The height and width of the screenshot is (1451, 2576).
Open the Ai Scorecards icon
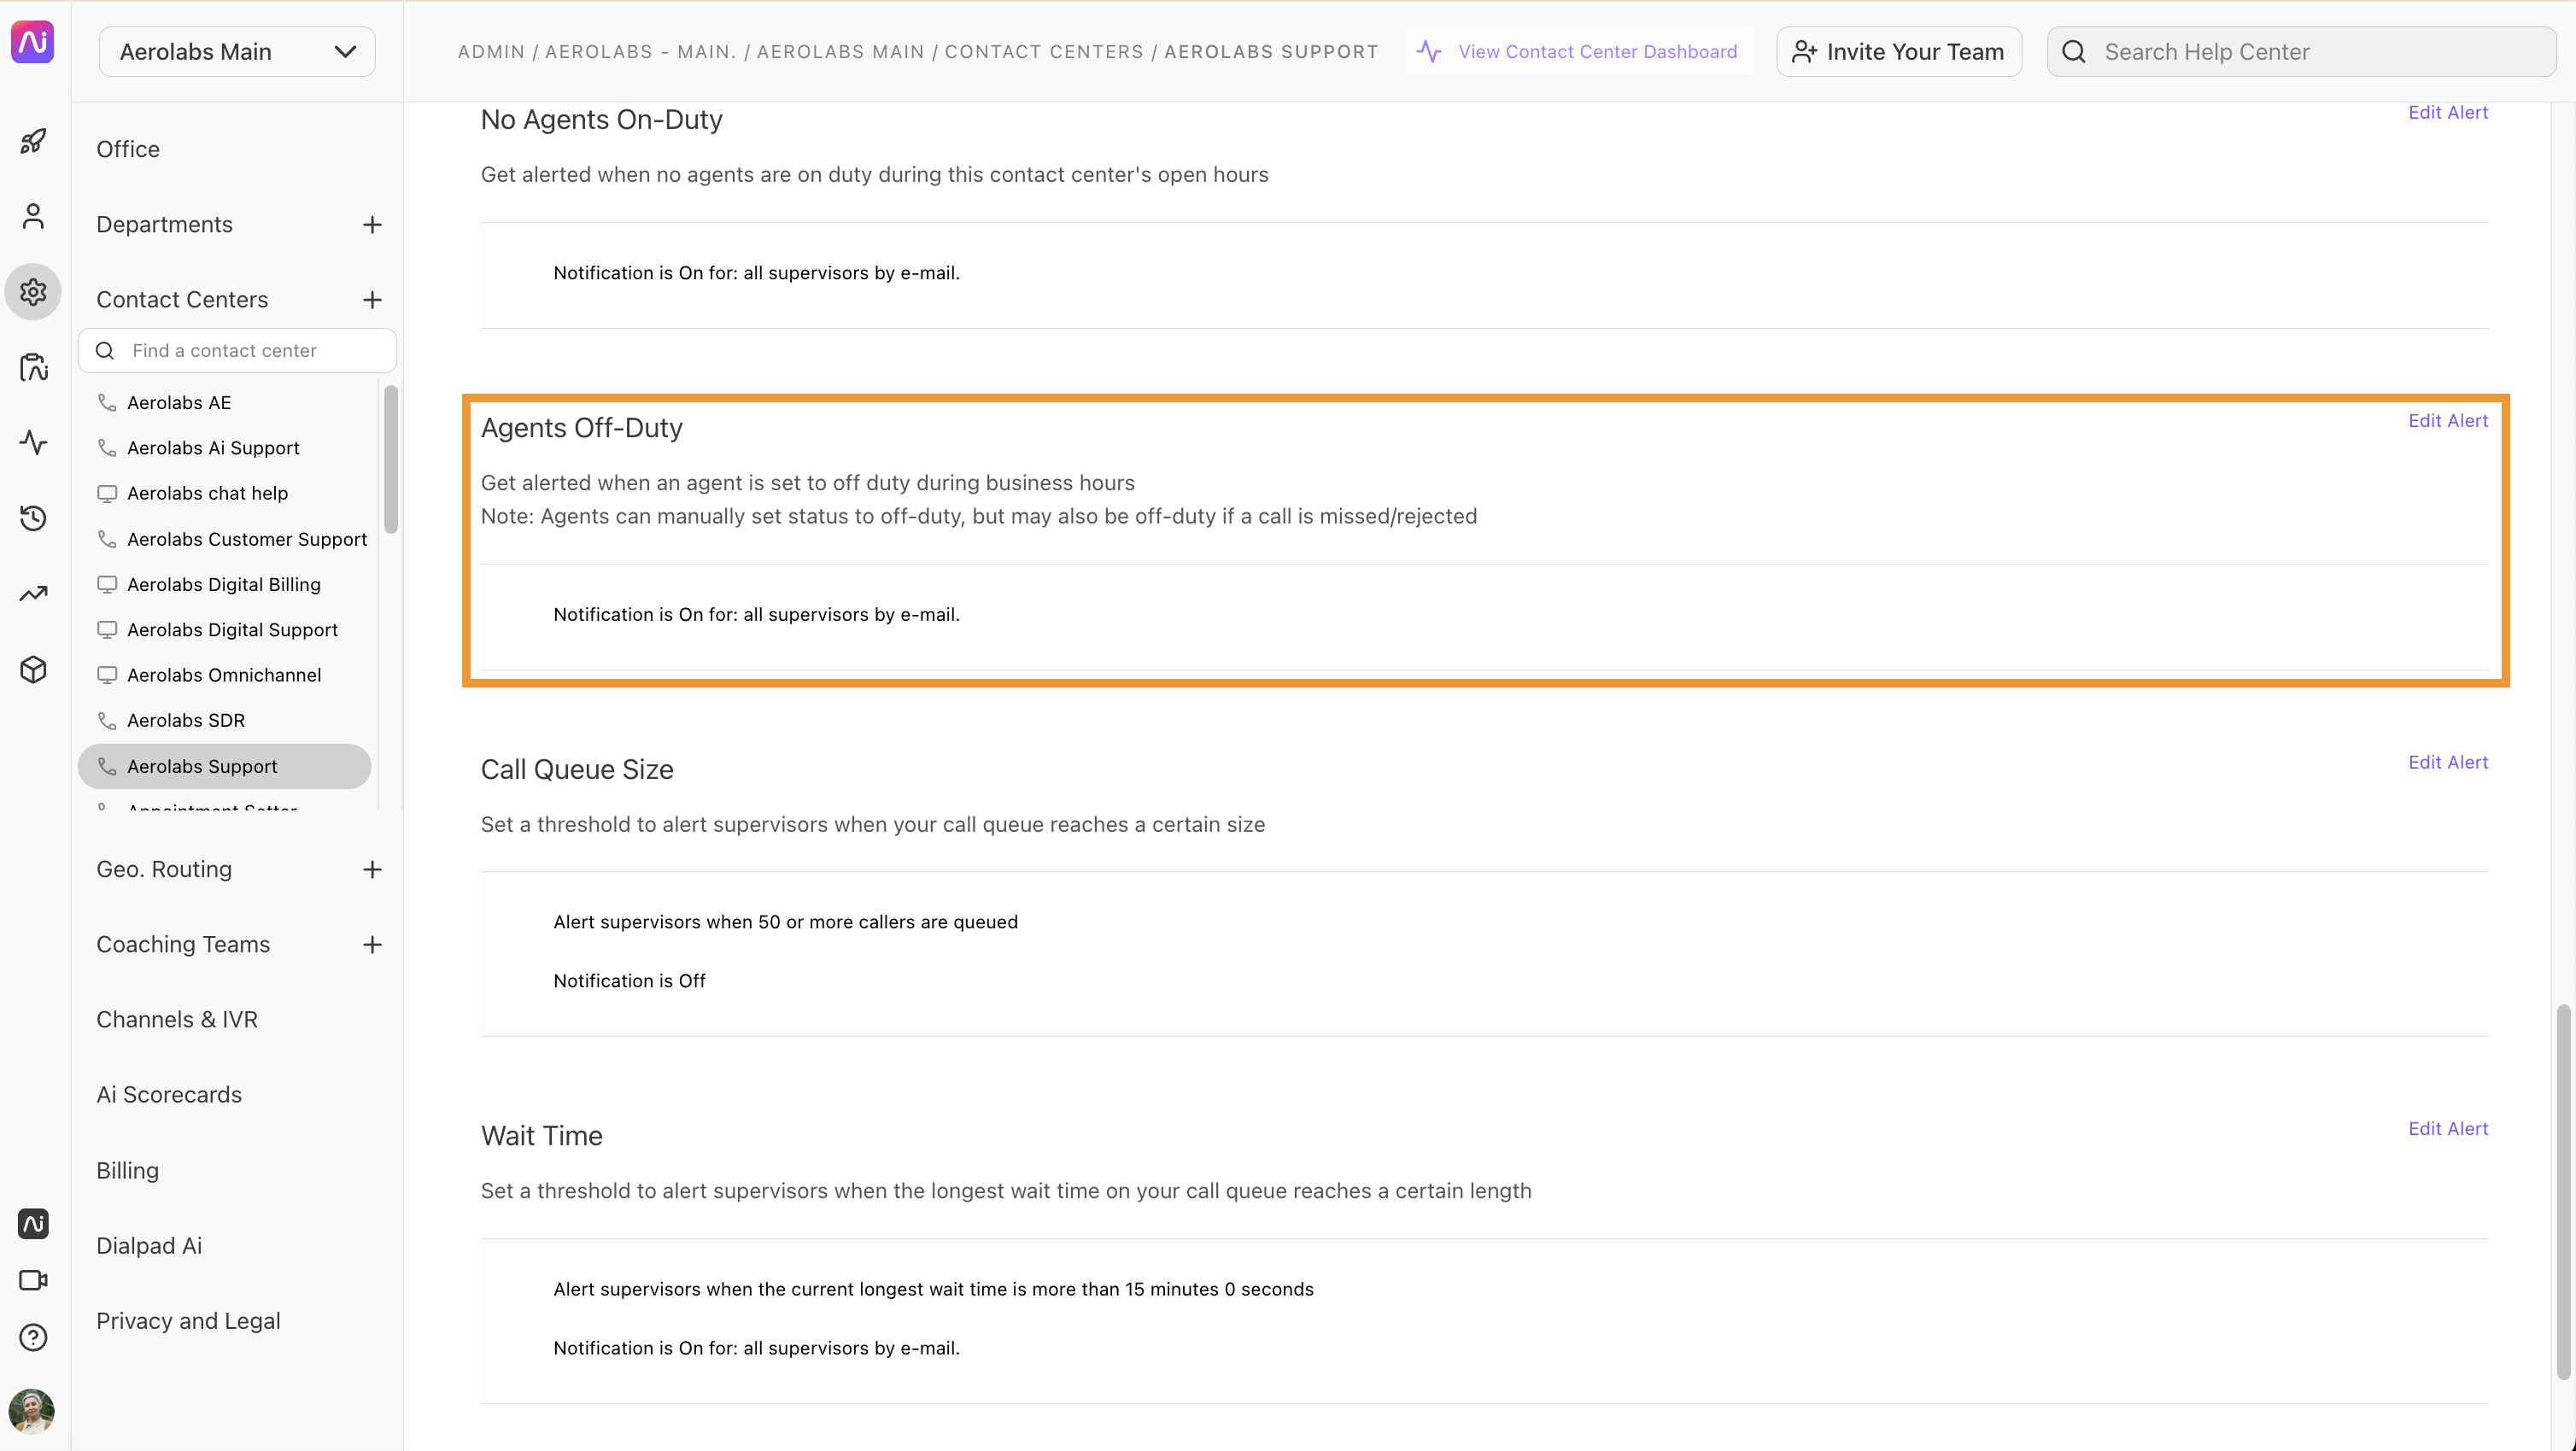170,1093
